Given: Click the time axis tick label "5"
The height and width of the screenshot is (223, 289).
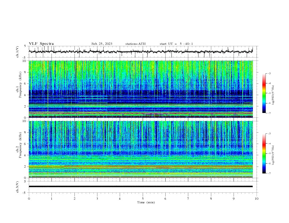Looking at the screenshot, I should [x=143, y=199].
